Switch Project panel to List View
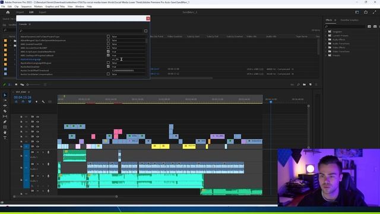 click(x=10, y=84)
